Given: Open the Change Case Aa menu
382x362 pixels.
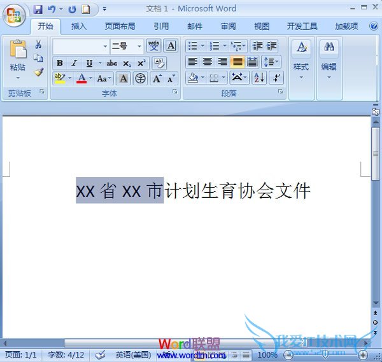Looking at the screenshot, I should tap(104, 78).
